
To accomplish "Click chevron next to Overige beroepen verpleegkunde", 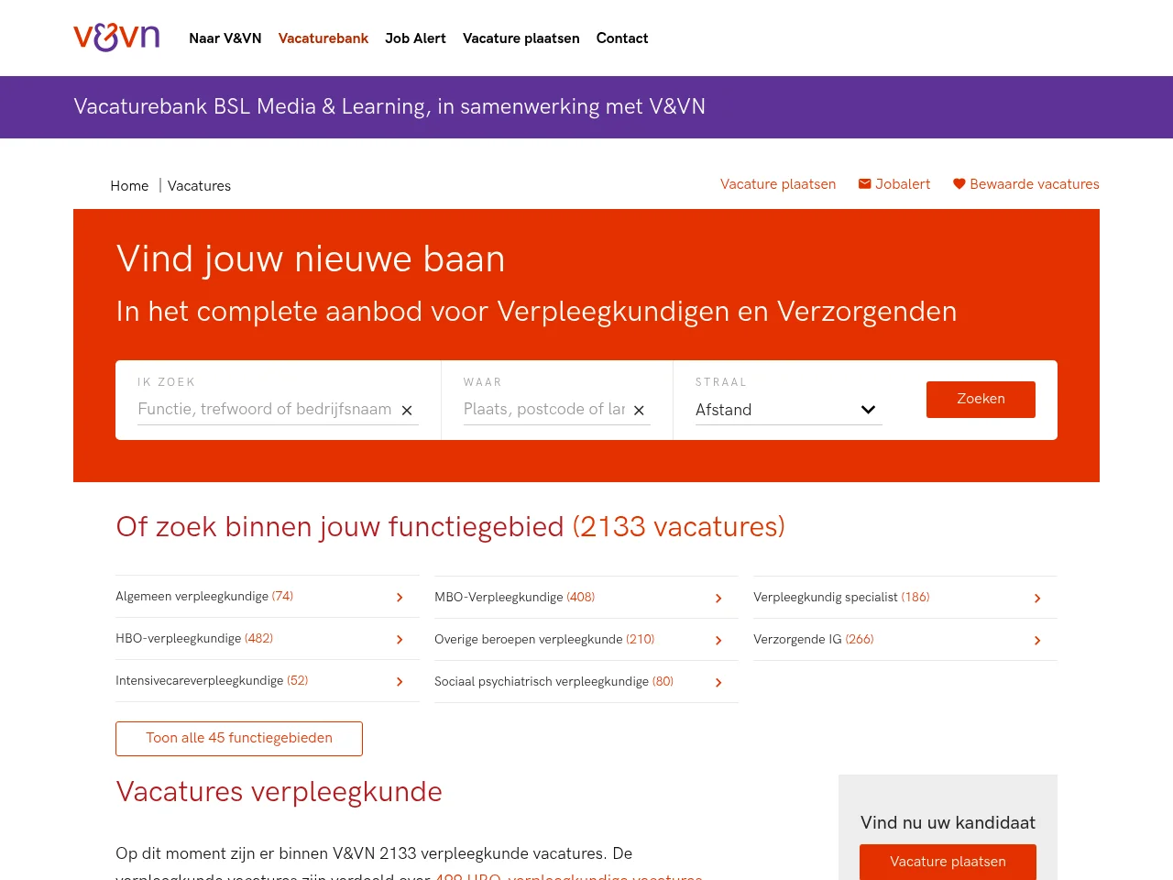I will [x=718, y=641].
